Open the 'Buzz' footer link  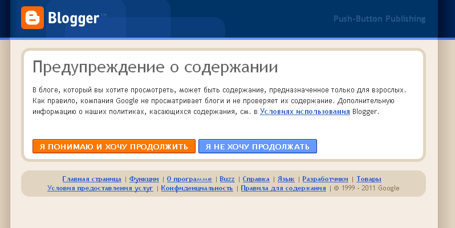point(227,179)
